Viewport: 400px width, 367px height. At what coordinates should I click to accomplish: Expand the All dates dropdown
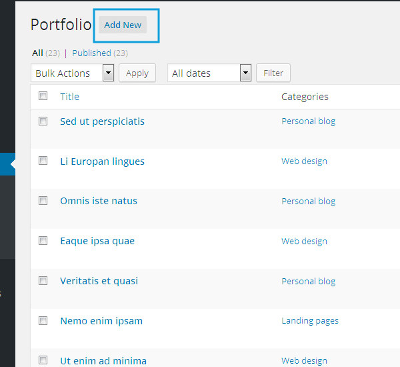[x=209, y=73]
